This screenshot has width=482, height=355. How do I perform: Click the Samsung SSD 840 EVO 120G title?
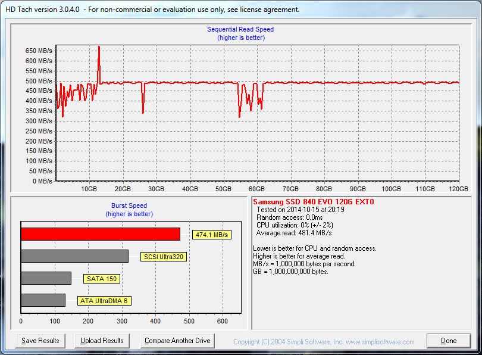314,202
